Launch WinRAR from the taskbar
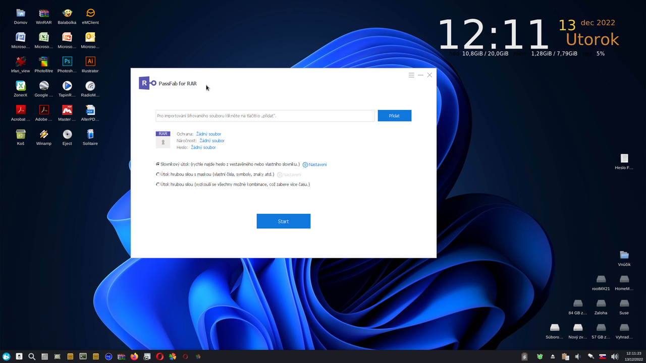The width and height of the screenshot is (646, 363). (x=121, y=356)
